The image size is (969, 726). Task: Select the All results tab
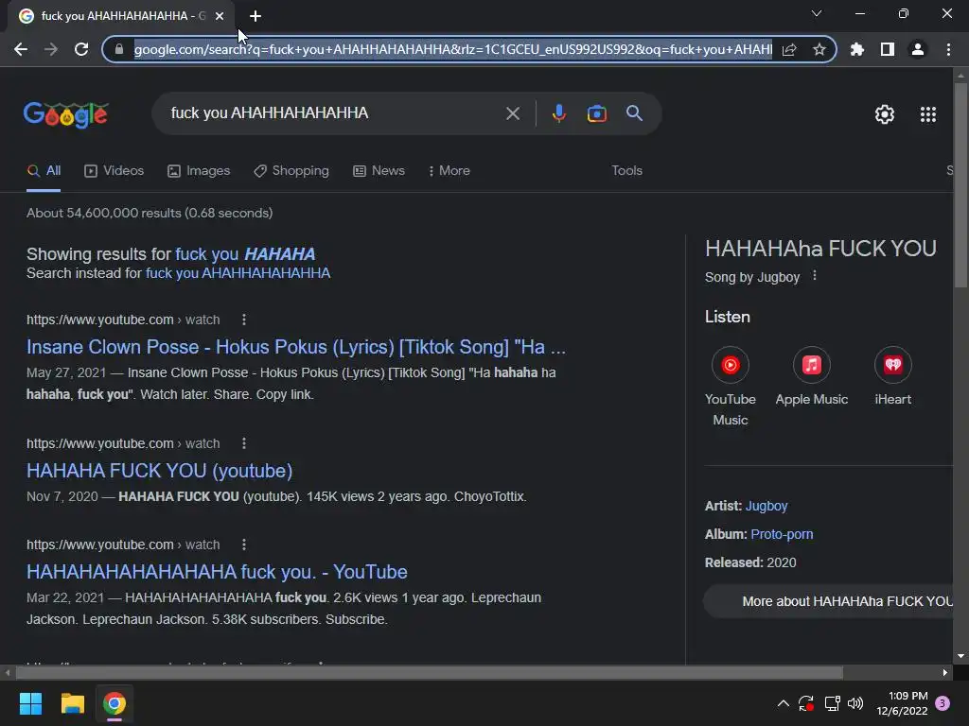coord(44,171)
